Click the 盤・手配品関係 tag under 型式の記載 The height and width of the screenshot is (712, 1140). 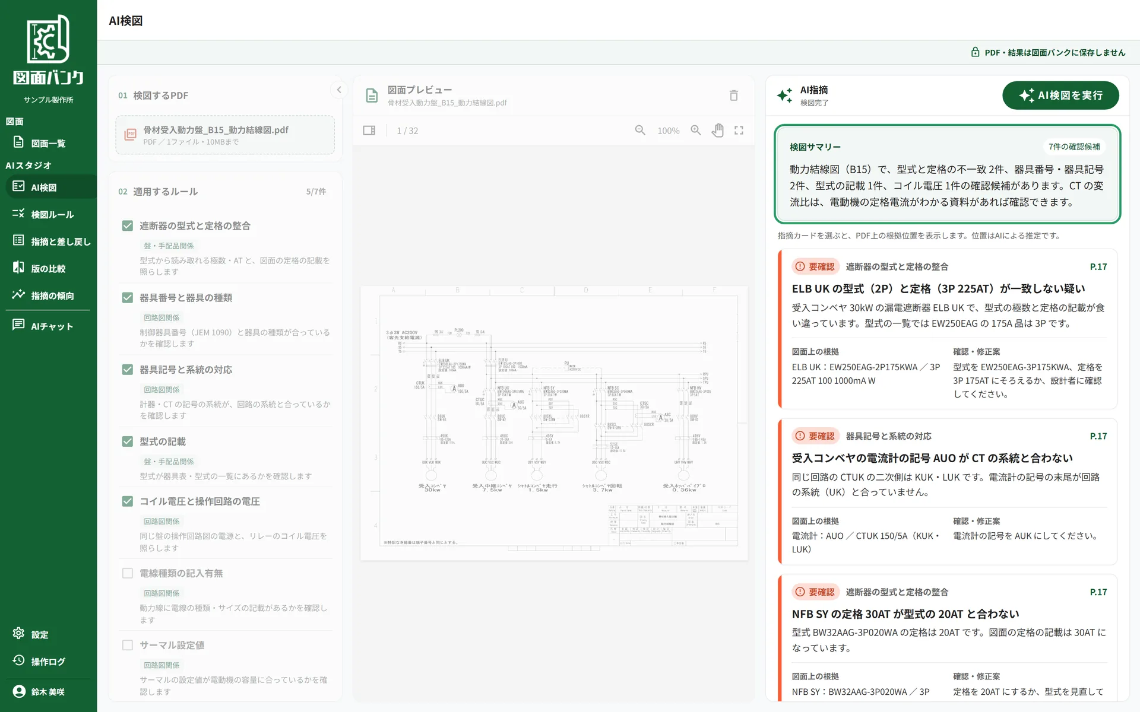[x=169, y=461]
